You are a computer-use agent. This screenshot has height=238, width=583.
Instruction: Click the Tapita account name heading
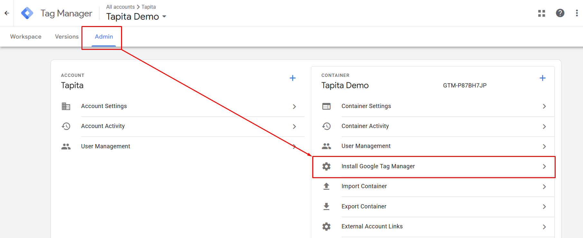[x=72, y=85]
